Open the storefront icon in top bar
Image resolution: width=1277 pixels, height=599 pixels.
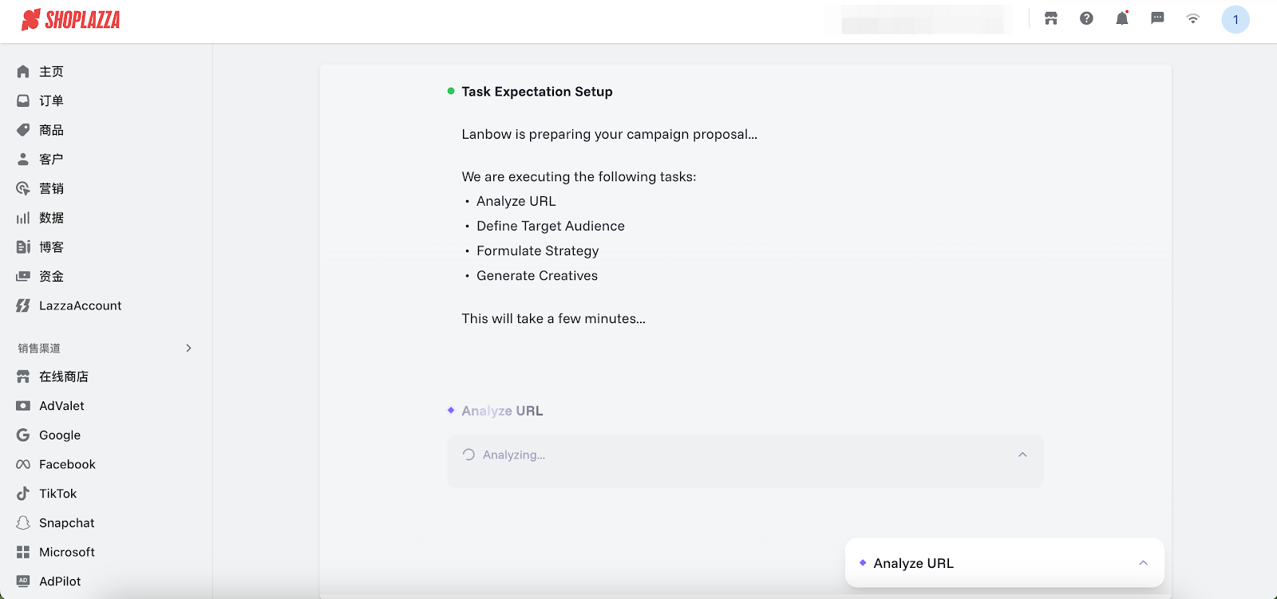pyautogui.click(x=1051, y=18)
